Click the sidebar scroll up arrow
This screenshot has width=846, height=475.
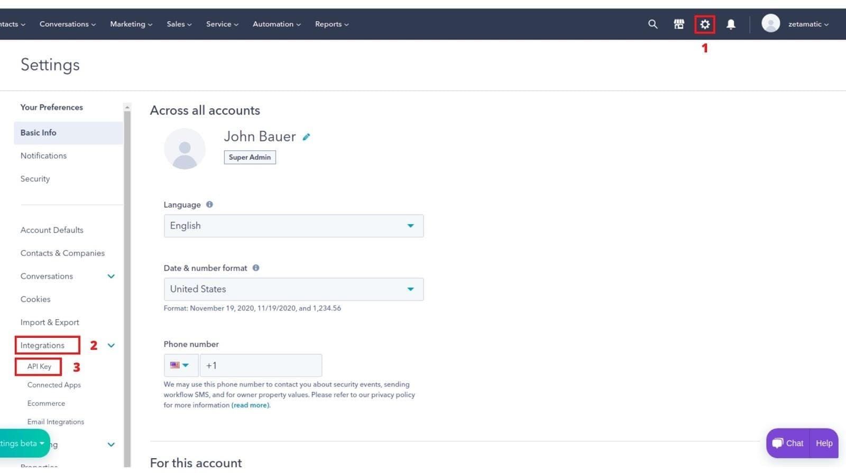coord(127,107)
